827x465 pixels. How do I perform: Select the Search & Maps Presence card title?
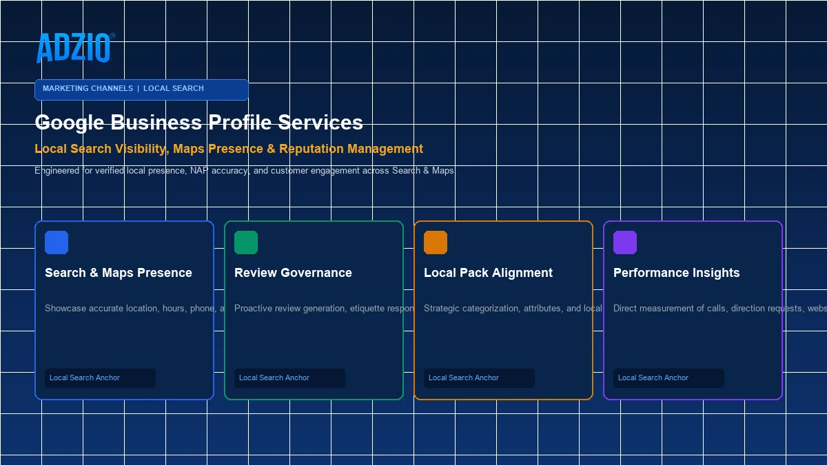pyautogui.click(x=119, y=273)
